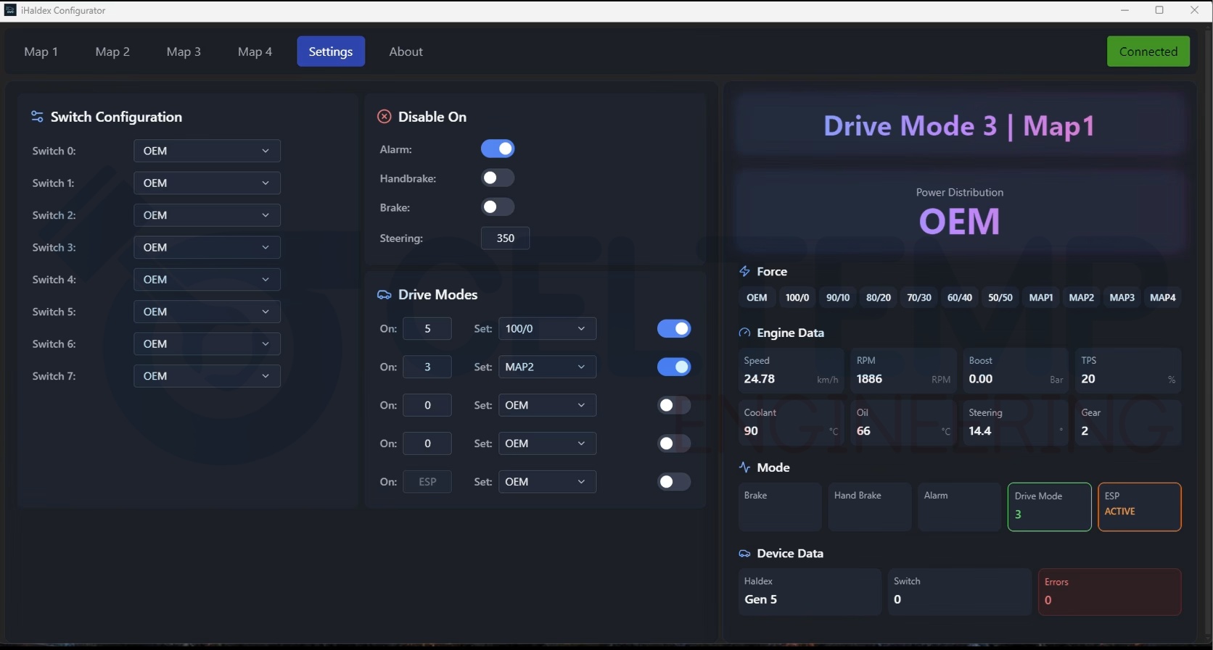
Task: Force MAP1 power distribution
Action: tap(1041, 298)
